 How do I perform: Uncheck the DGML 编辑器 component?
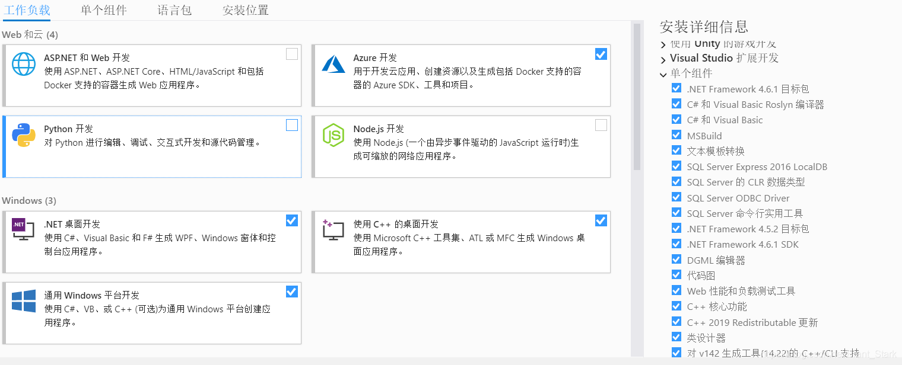676,259
